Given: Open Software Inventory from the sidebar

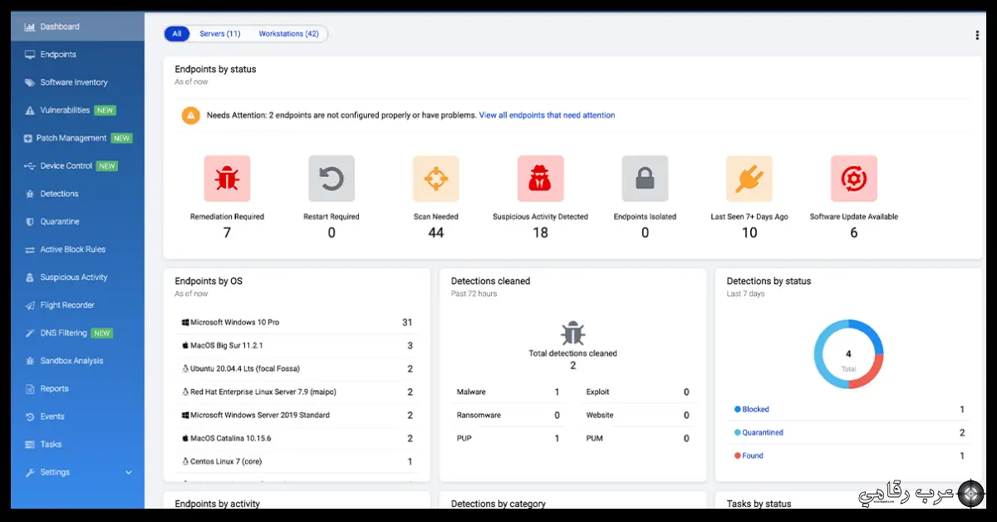Looking at the screenshot, I should (x=74, y=82).
